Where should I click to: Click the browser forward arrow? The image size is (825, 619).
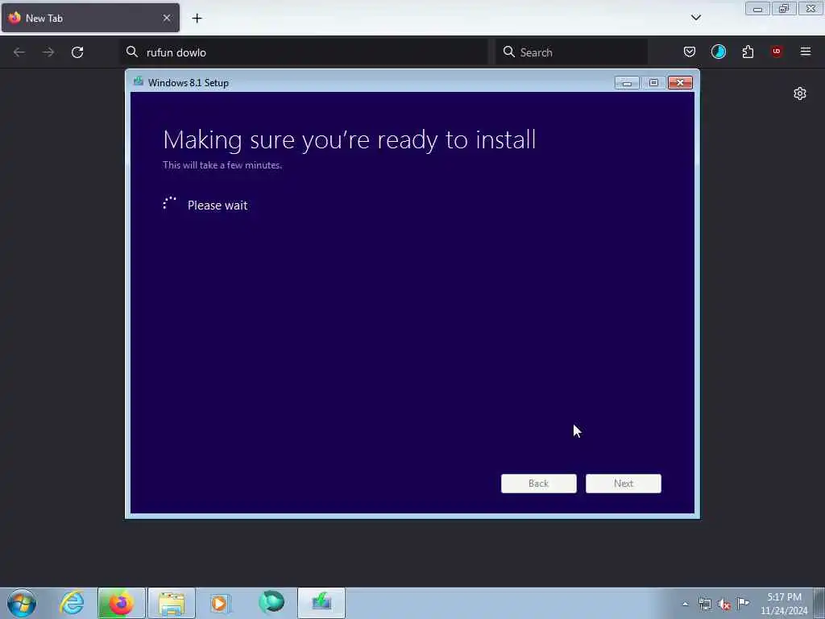[48, 52]
